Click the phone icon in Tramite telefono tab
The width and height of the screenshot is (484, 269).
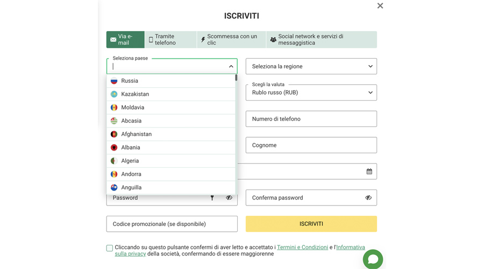[x=151, y=39]
